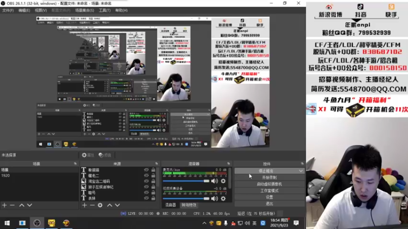Viewport: 408px width, 229px height.
Task: Open the yellow mascot app in taskbar
Action: (x=52, y=223)
